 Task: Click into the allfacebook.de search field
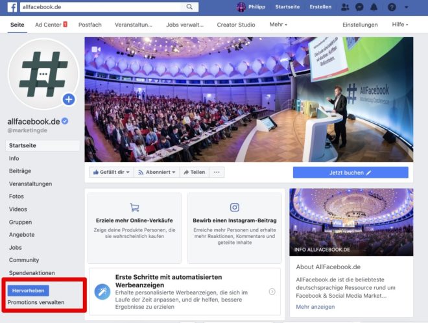click(x=101, y=7)
